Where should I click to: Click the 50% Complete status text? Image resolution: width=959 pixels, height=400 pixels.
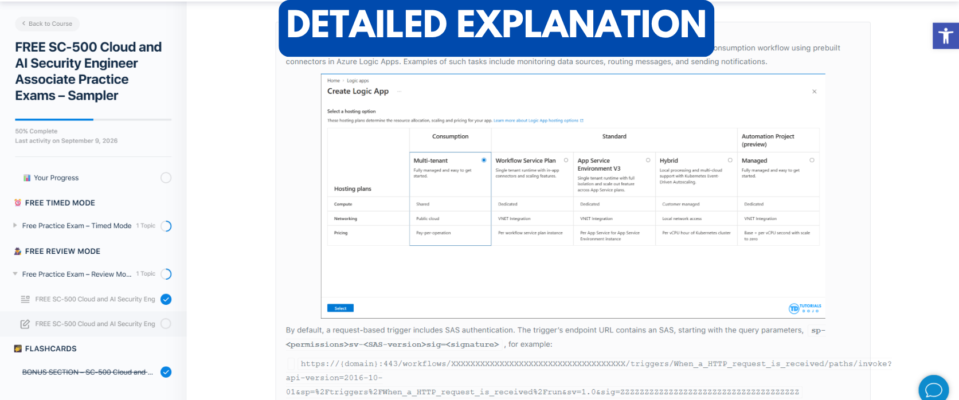click(x=36, y=131)
